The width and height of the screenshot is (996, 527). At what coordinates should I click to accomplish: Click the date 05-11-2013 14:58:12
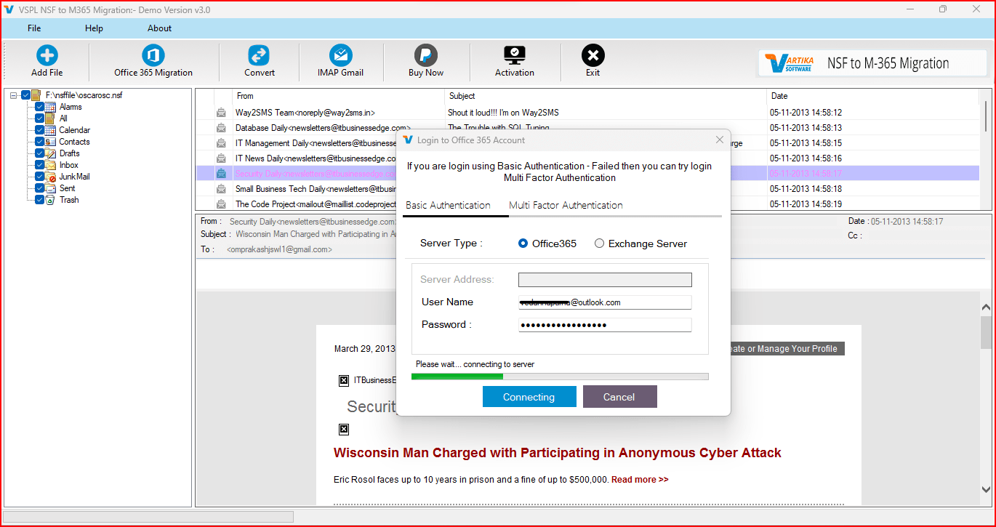click(806, 113)
